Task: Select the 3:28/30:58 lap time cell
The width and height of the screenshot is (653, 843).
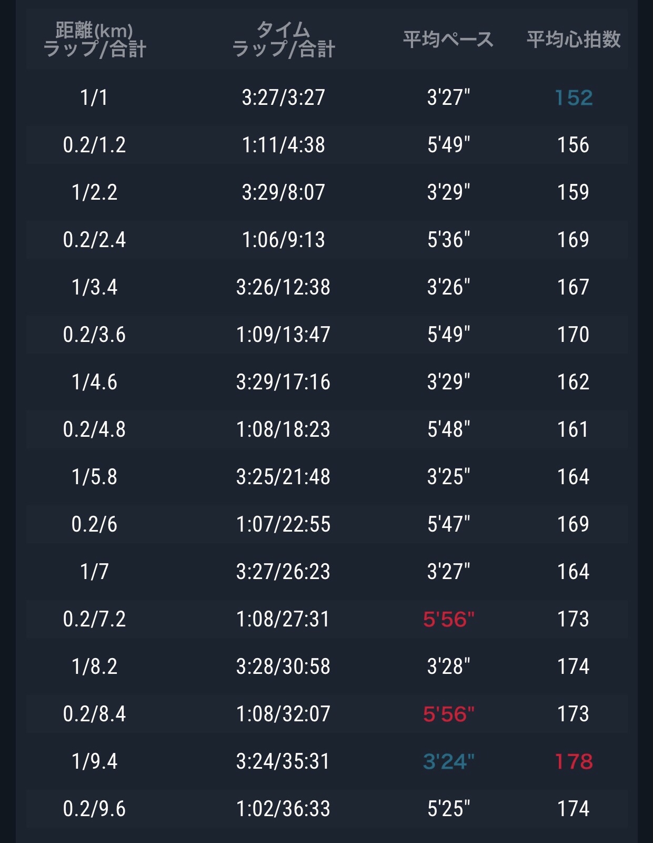Action: [283, 666]
